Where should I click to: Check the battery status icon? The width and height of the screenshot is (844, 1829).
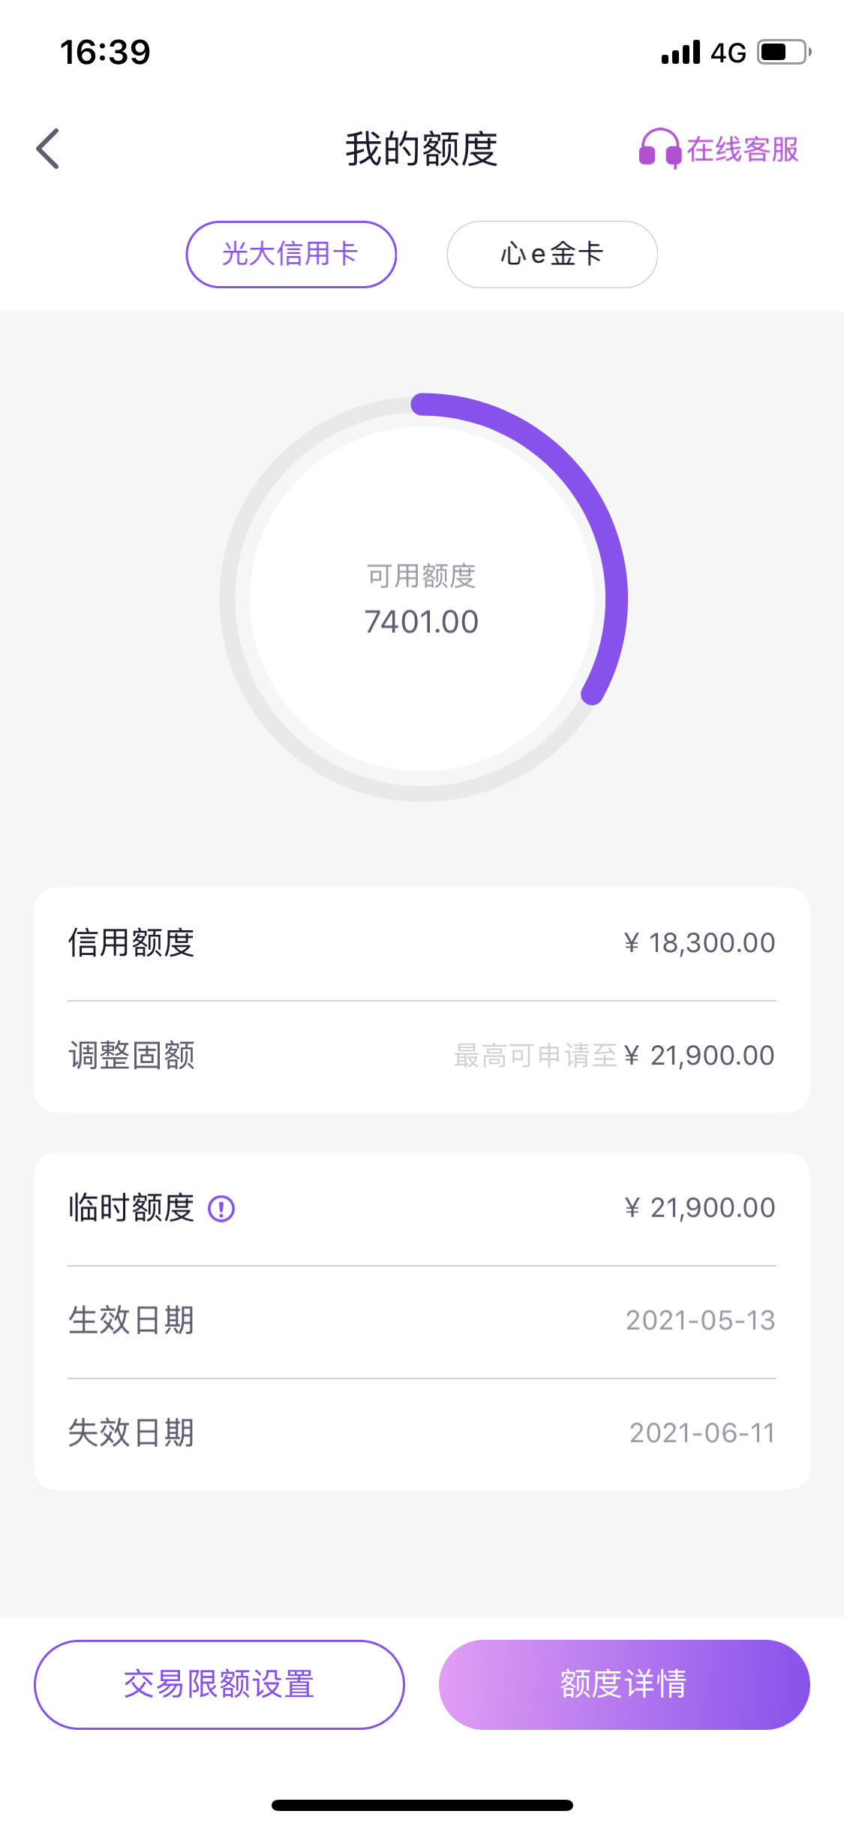point(784,53)
